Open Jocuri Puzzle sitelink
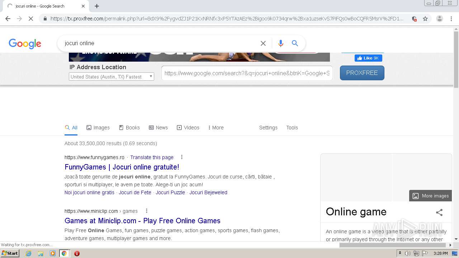459x258 pixels. tap(170, 192)
